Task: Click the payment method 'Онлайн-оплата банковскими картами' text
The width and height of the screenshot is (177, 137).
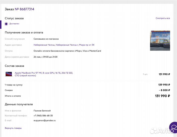Action: click(x=67, y=51)
